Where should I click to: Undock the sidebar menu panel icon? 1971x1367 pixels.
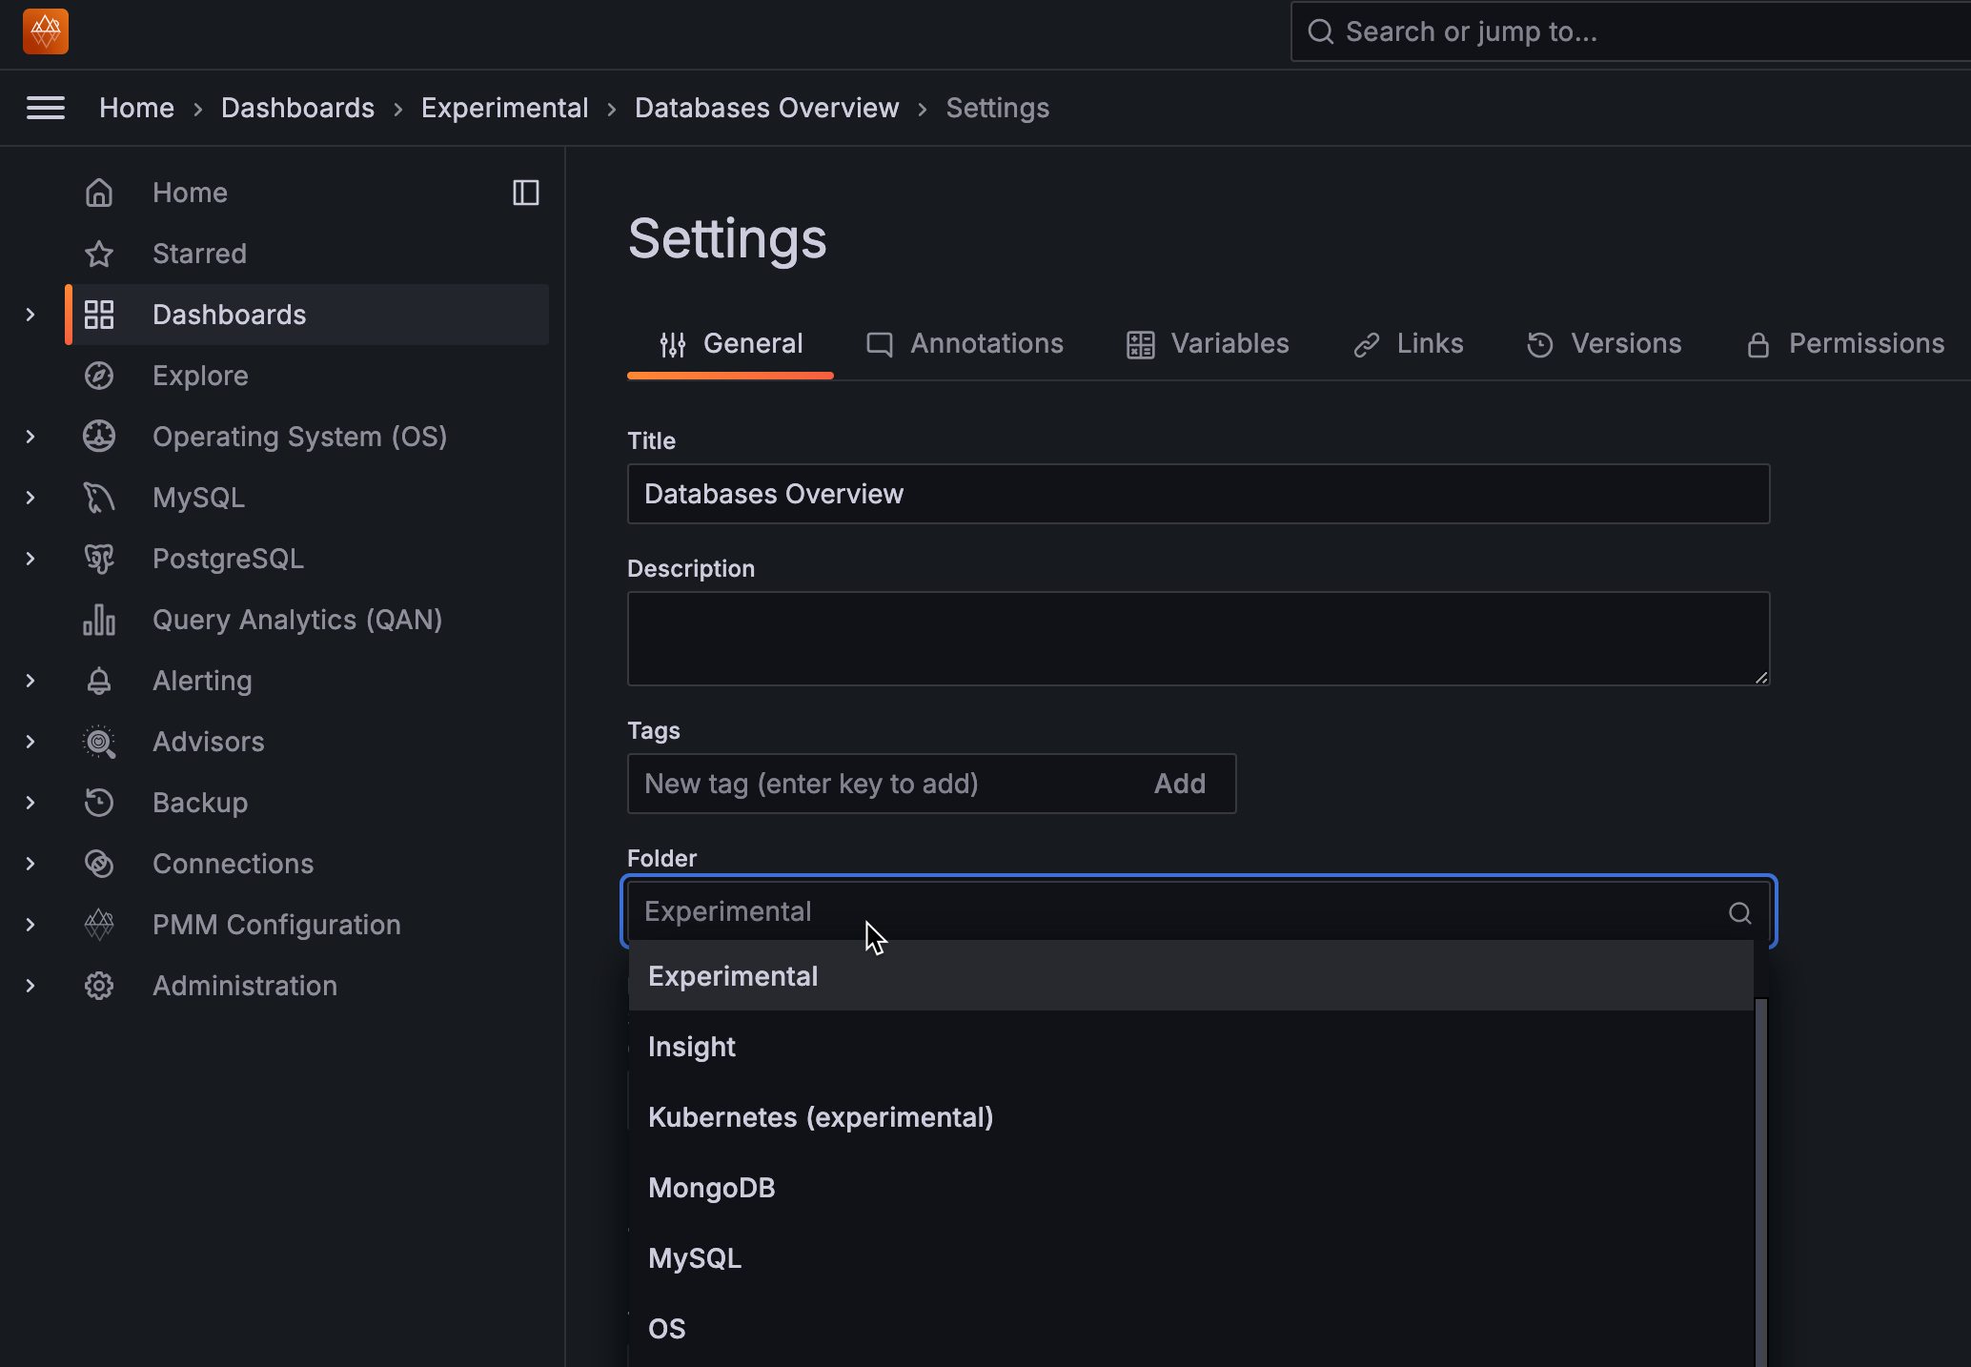pos(526,193)
